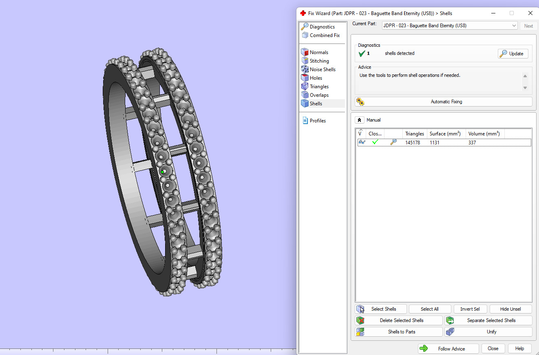The width and height of the screenshot is (539, 355).
Task: Sort by Triangles column header
Action: [x=415, y=133]
